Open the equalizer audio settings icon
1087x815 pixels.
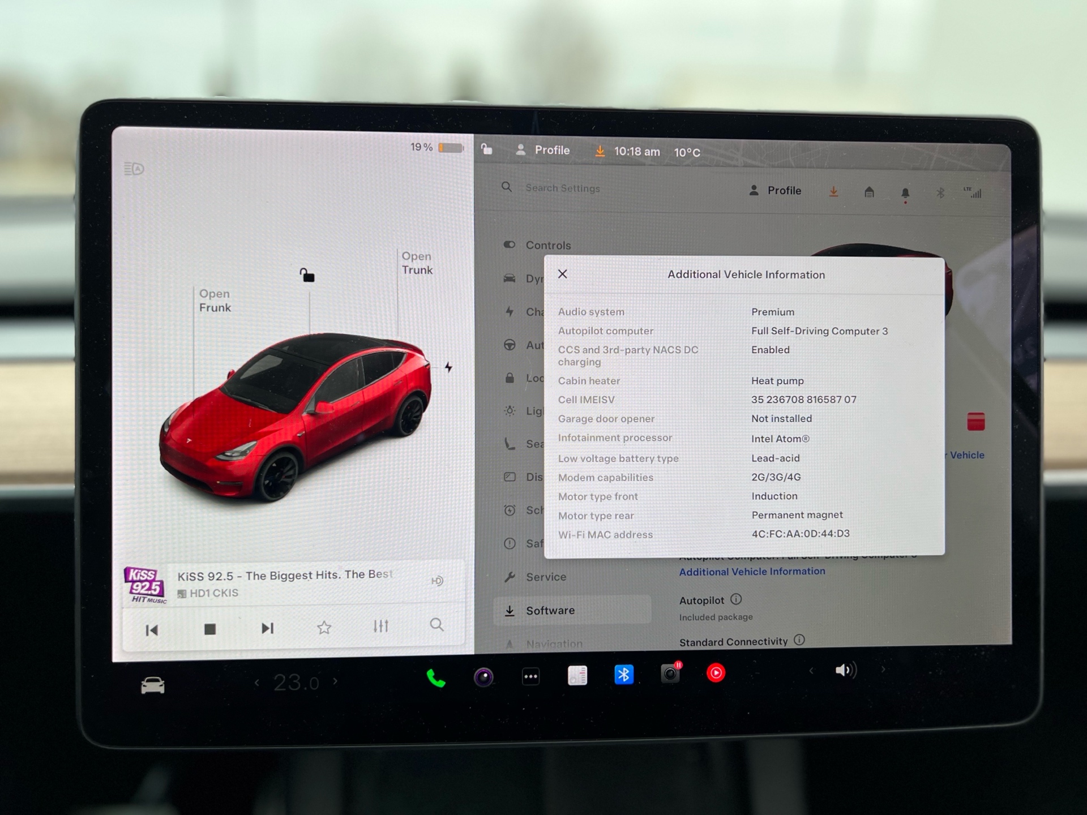[380, 627]
